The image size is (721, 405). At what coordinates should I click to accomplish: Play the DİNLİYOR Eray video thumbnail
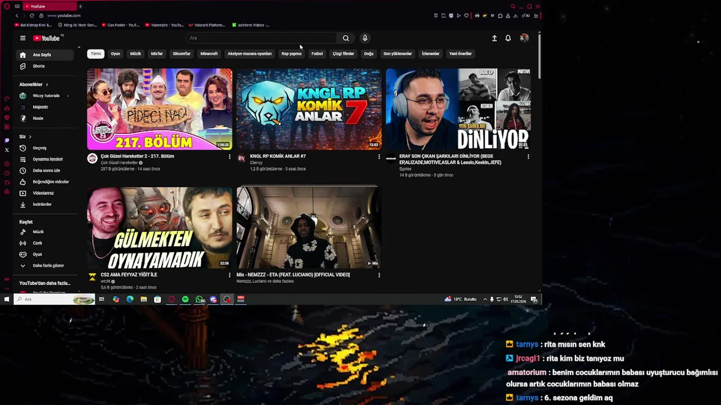tap(459, 109)
